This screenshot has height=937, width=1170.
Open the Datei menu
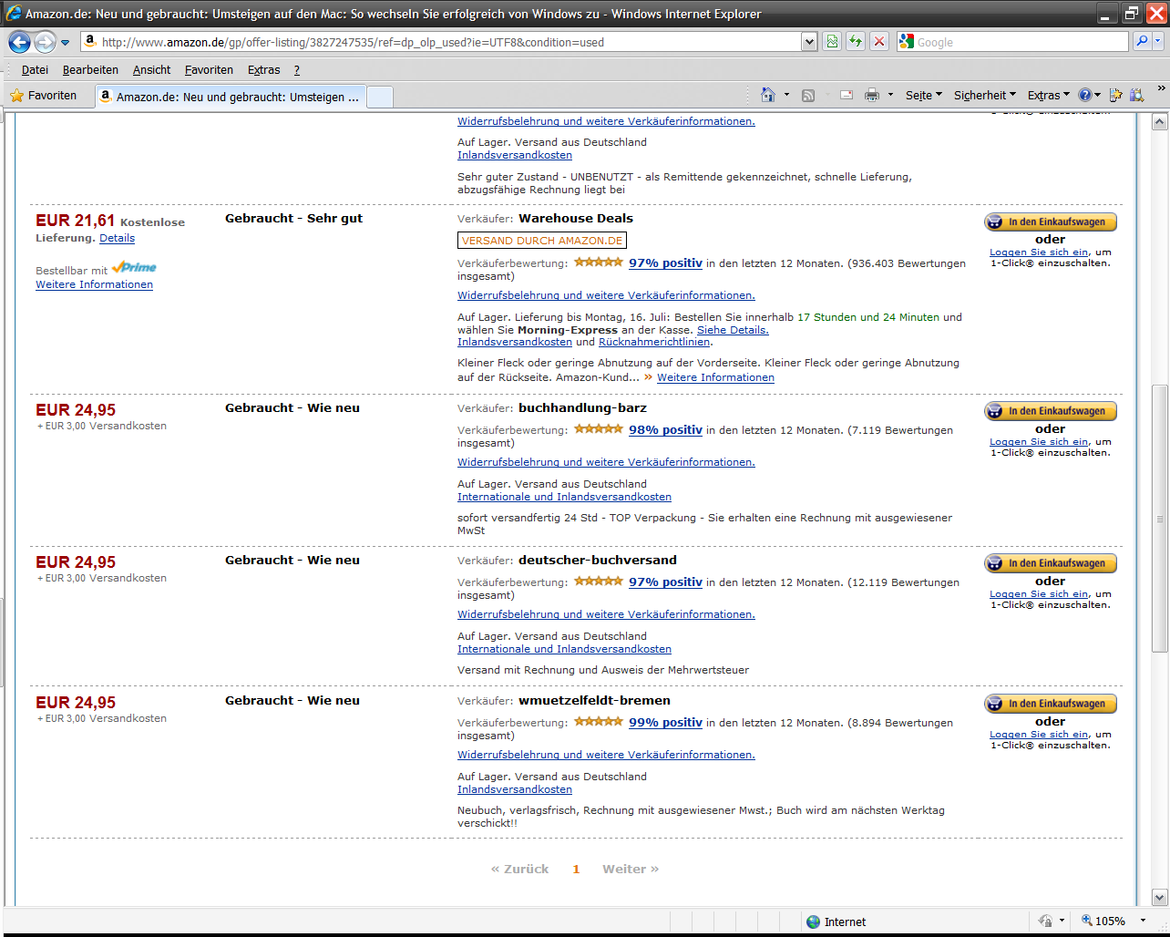[x=35, y=70]
